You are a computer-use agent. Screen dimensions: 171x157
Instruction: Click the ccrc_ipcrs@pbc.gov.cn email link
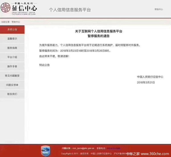coord(83,148)
